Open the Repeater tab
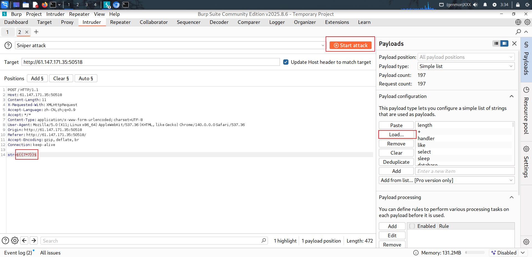 click(120, 22)
